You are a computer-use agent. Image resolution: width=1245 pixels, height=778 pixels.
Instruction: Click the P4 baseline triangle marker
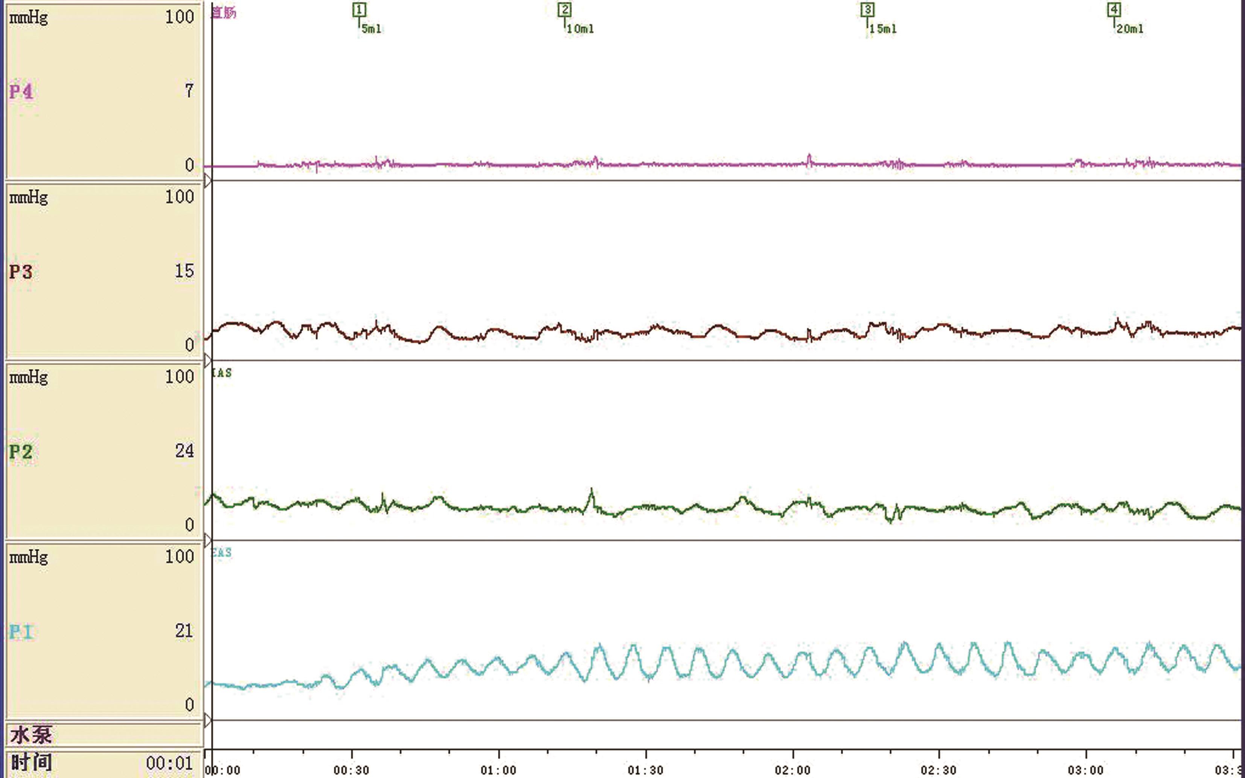click(x=208, y=181)
